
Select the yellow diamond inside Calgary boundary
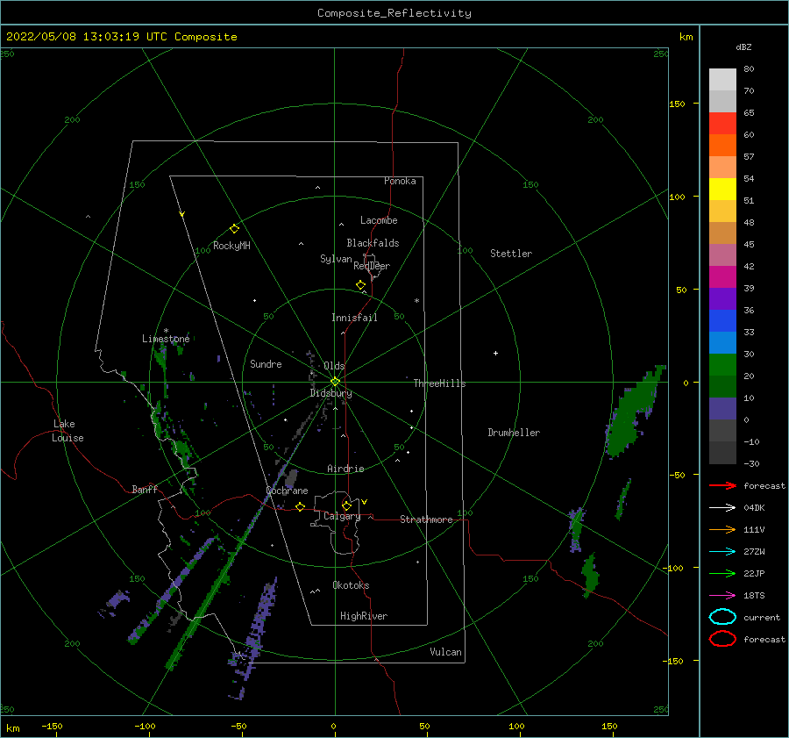[x=346, y=505]
